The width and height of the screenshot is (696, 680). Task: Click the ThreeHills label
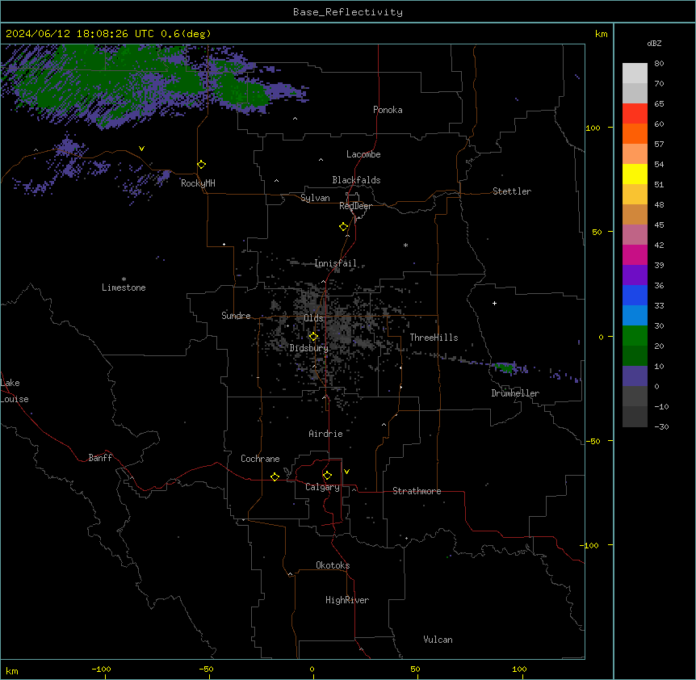click(x=434, y=338)
